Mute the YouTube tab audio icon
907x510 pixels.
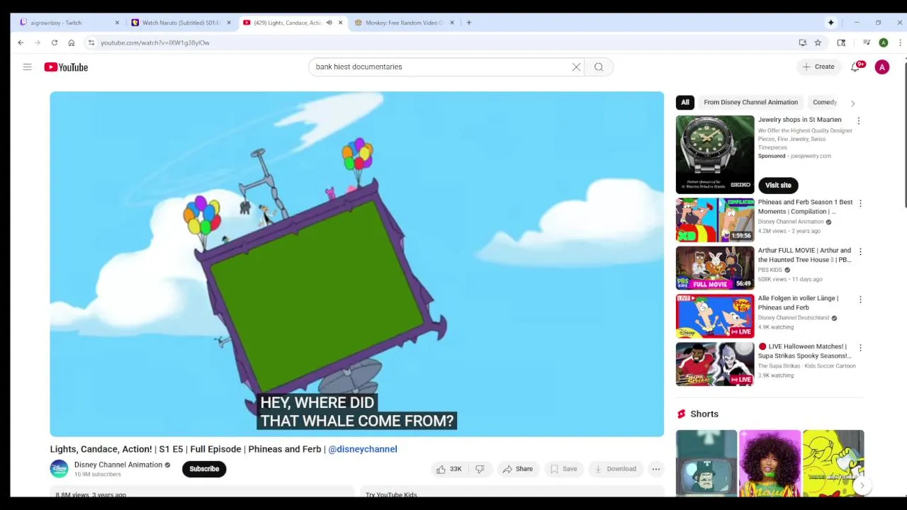click(329, 23)
